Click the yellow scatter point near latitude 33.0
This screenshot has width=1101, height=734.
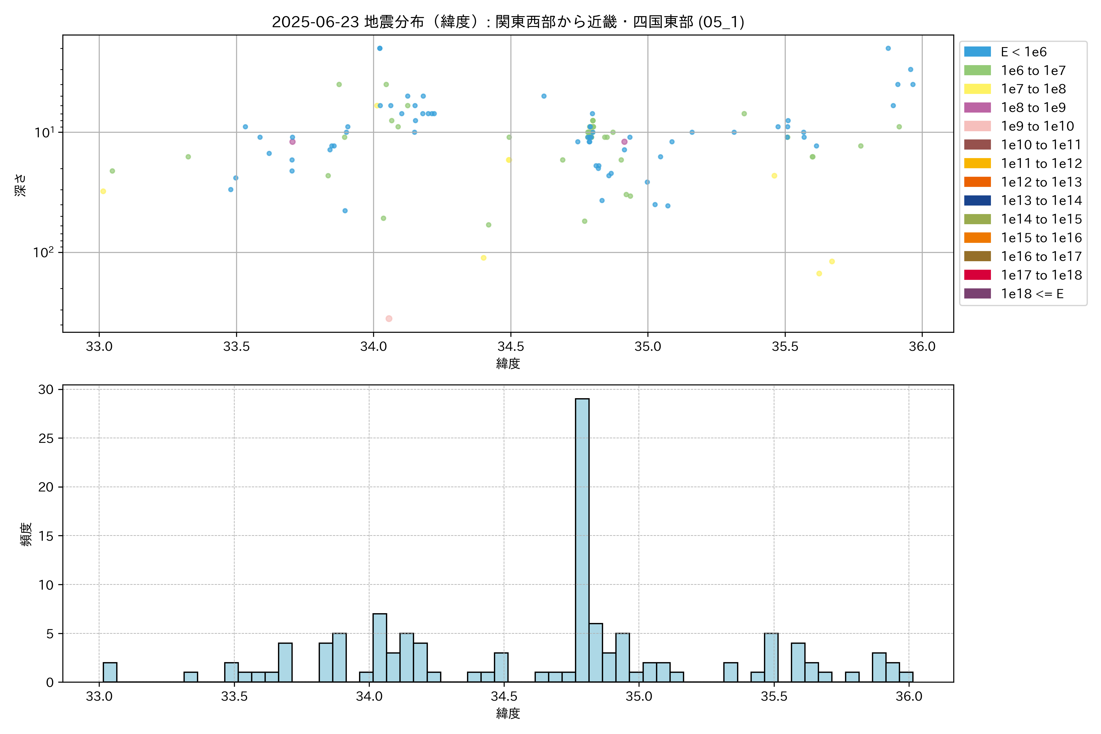click(x=103, y=191)
